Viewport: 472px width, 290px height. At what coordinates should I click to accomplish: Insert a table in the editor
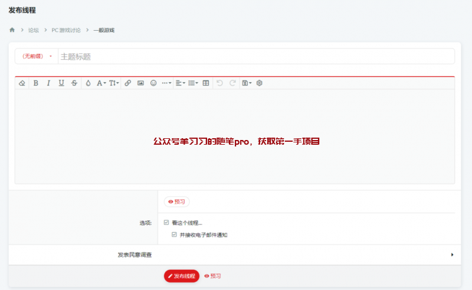point(205,83)
